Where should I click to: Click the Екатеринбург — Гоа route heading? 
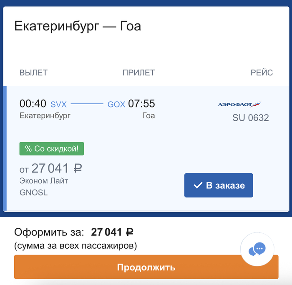(x=78, y=27)
